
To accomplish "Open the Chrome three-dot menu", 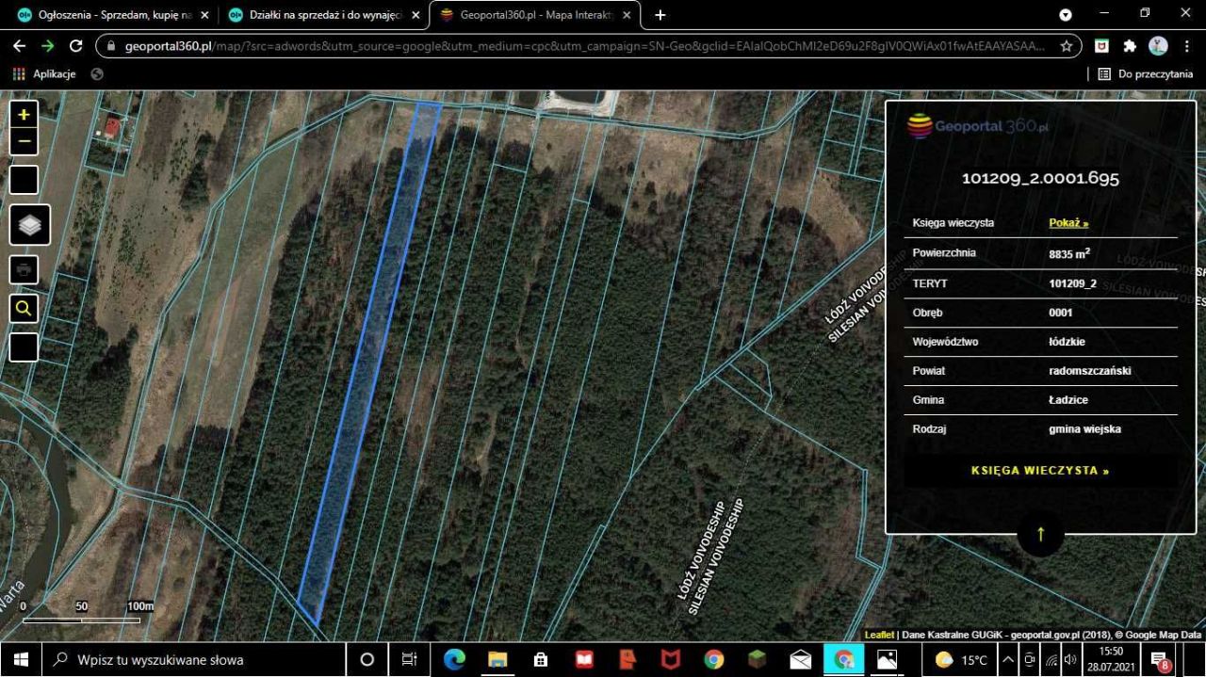I will (1185, 45).
